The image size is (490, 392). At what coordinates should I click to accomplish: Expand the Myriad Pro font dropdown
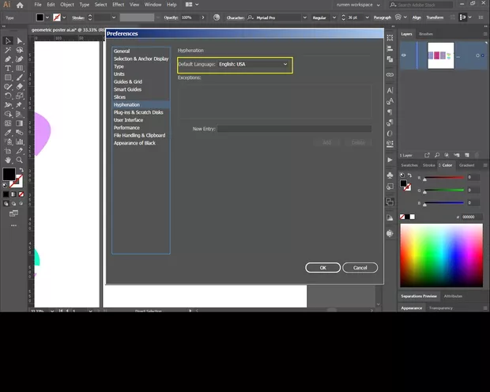pyautogui.click(x=306, y=17)
